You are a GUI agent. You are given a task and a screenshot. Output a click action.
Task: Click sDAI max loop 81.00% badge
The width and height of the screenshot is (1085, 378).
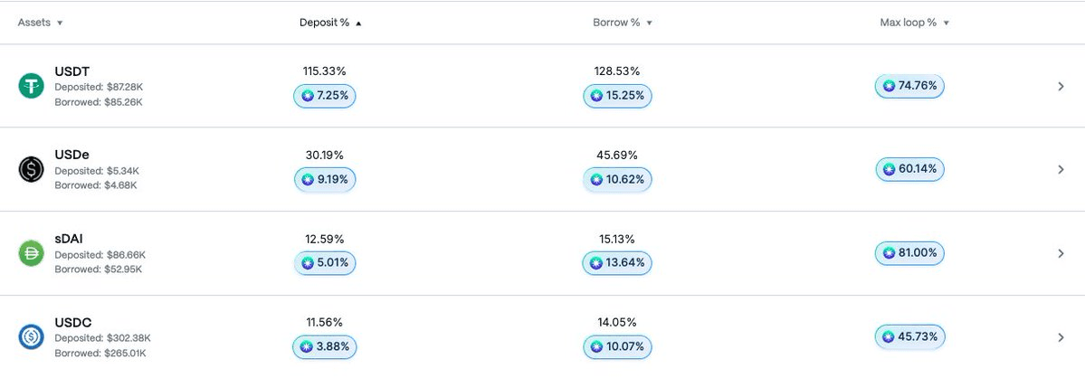coord(909,253)
